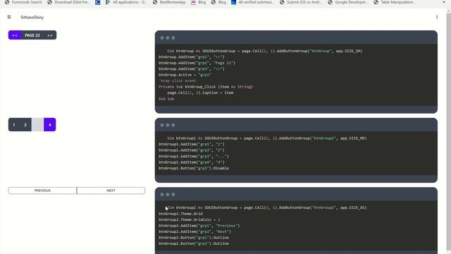Open the Blog bookmark with JN icon
This screenshot has height=254, width=451.
(199, 2)
